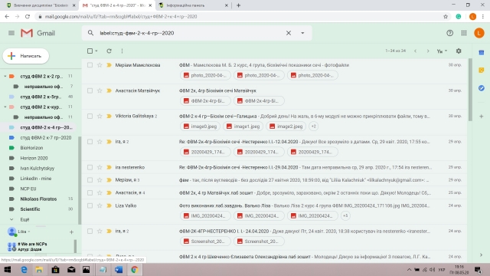Open the More actions three-dot menu

tap(122, 51)
